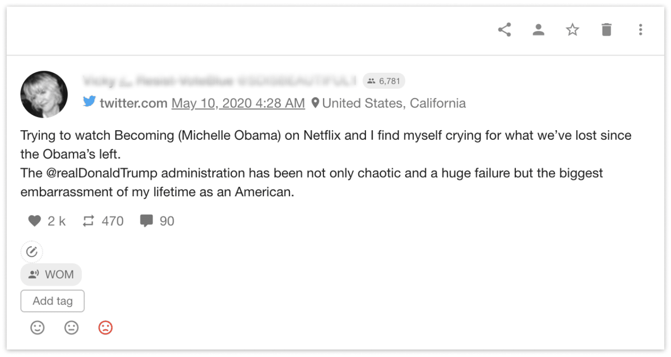Screen dimensions: 671x357
Task: Click the comments bubble icon
Action: click(x=146, y=221)
